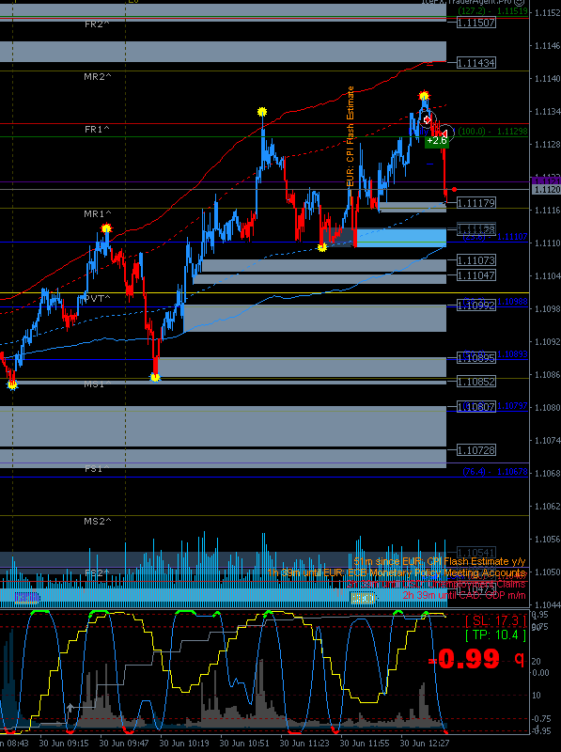Viewport: 561px width, 752px height.
Task: Click the MR1^ pivot label
Action: (x=98, y=214)
